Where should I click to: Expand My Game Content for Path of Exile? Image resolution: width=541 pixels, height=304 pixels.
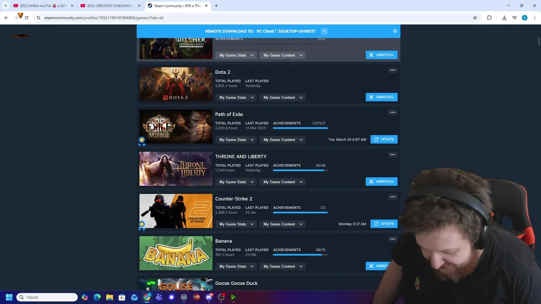click(x=283, y=140)
